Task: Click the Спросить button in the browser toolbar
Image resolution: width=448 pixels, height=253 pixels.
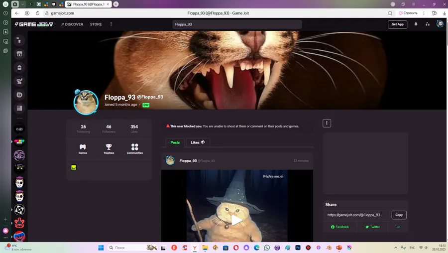Action: tap(408, 13)
